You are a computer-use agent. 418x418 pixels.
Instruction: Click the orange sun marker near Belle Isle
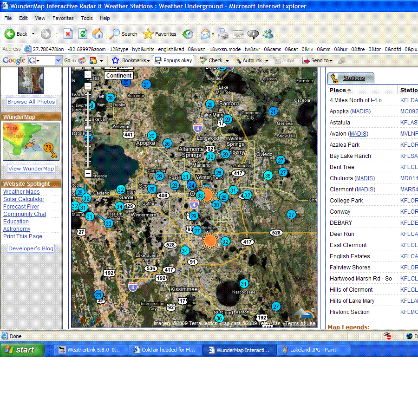(x=210, y=241)
